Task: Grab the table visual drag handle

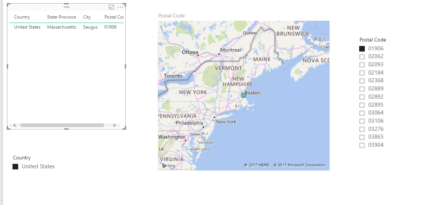Action: (66, 7)
